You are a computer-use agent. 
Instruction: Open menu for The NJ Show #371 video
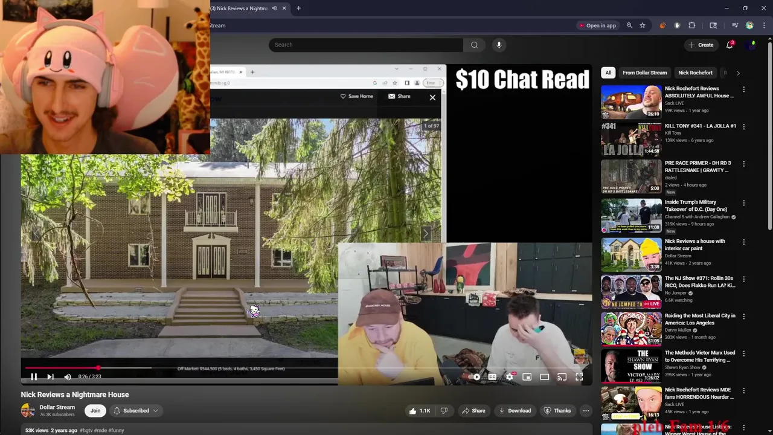743,280
